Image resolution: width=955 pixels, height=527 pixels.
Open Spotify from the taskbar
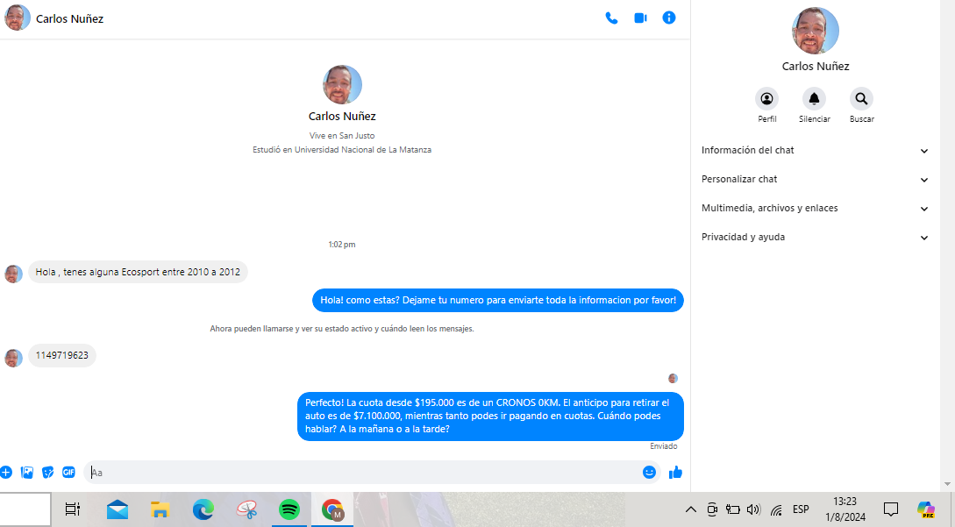pyautogui.click(x=289, y=509)
